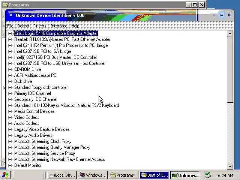
Task: Click the Unknow... taskbar button
Action: (x=185, y=175)
